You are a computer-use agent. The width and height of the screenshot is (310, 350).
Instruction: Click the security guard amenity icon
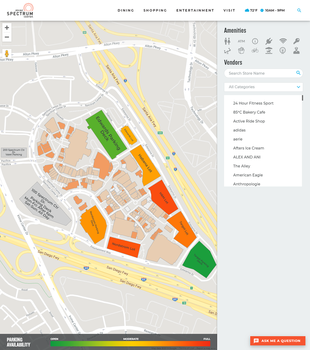[297, 51]
